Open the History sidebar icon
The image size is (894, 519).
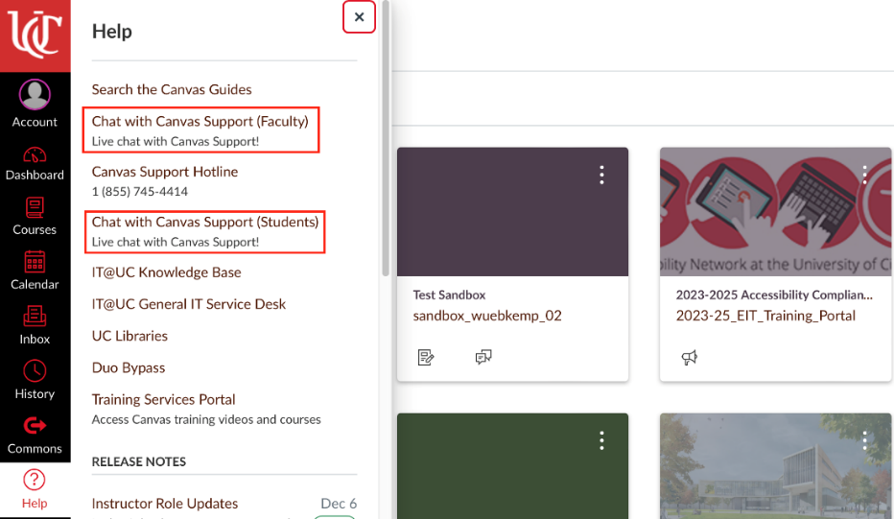click(35, 372)
